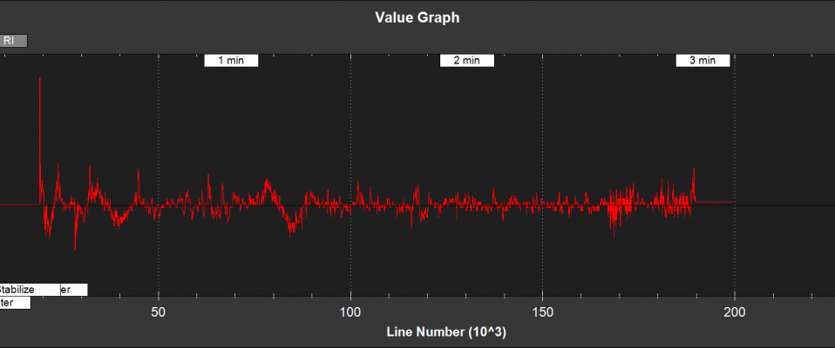Click the 50 tick on the x-axis
835x348 pixels.
click(159, 312)
